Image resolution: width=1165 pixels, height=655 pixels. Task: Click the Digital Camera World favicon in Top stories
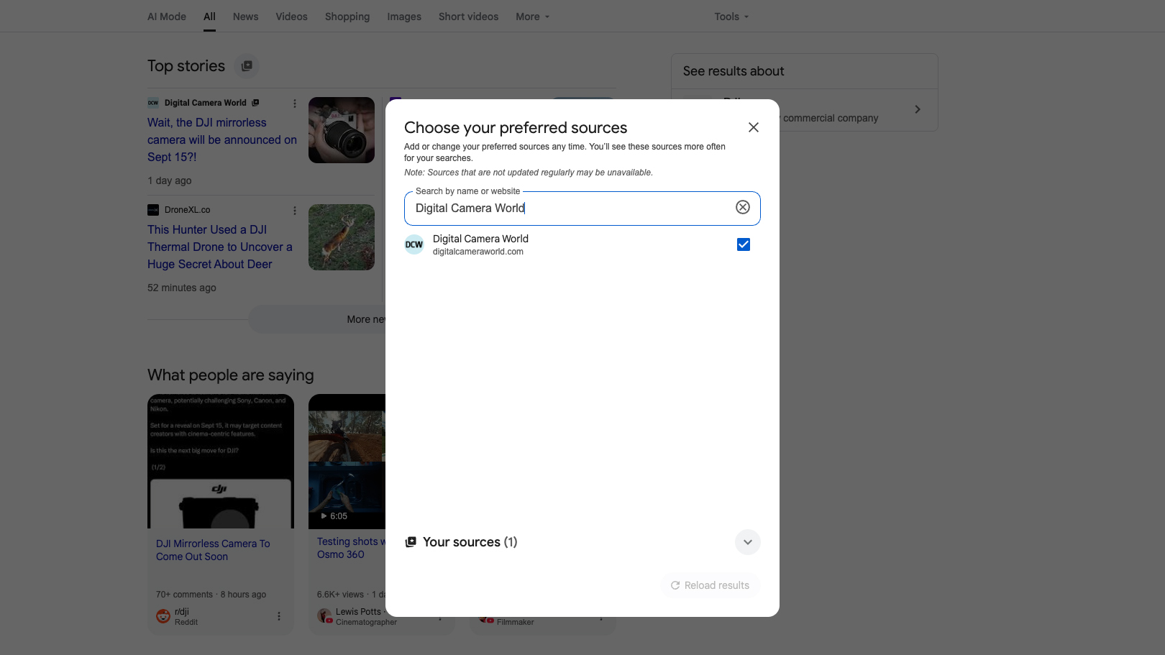point(153,103)
